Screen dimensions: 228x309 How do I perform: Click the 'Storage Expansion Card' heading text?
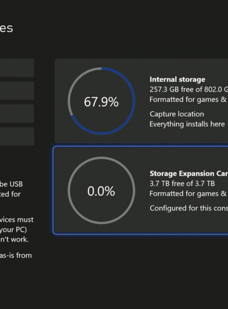pos(189,174)
